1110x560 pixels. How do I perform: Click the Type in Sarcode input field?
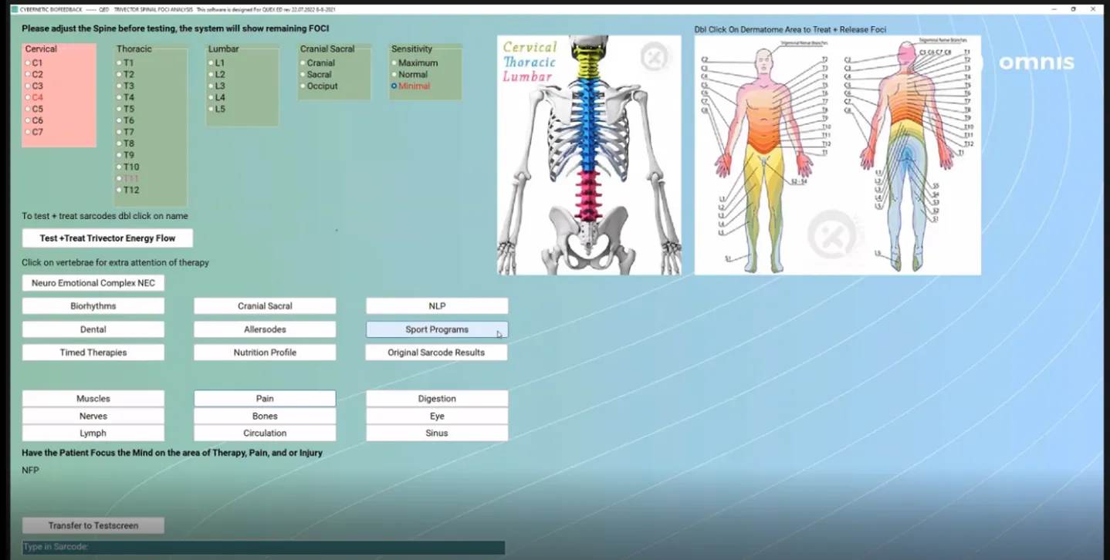263,547
